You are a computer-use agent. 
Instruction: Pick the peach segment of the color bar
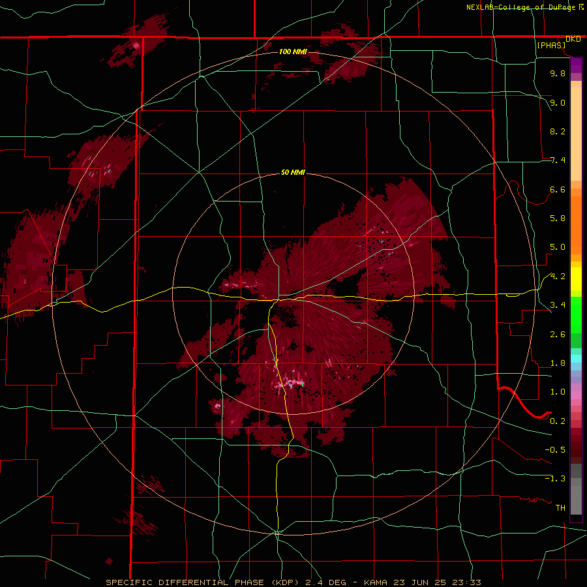click(576, 131)
